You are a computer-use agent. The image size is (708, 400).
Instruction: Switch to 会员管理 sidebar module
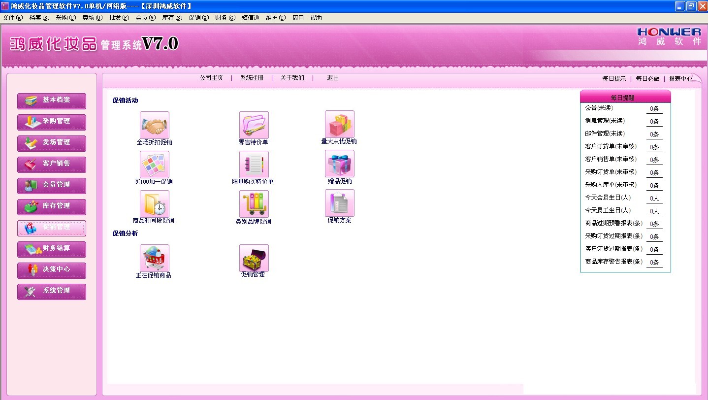point(52,185)
